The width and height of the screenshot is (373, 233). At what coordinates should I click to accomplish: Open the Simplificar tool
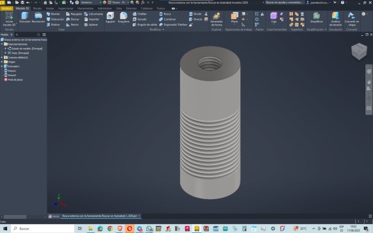click(x=317, y=17)
